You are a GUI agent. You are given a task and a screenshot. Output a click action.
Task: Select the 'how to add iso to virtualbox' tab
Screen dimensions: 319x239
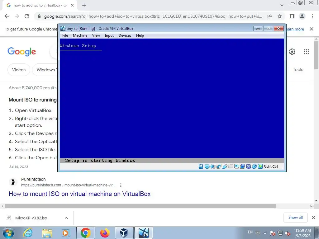click(x=40, y=5)
